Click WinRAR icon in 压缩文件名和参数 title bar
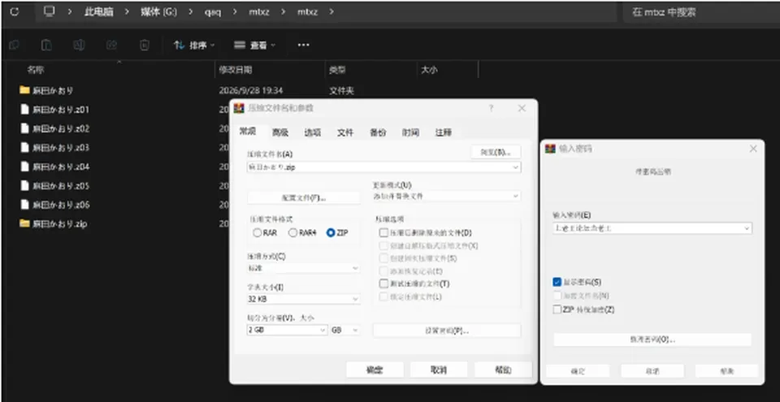The width and height of the screenshot is (780, 402). pos(239,108)
